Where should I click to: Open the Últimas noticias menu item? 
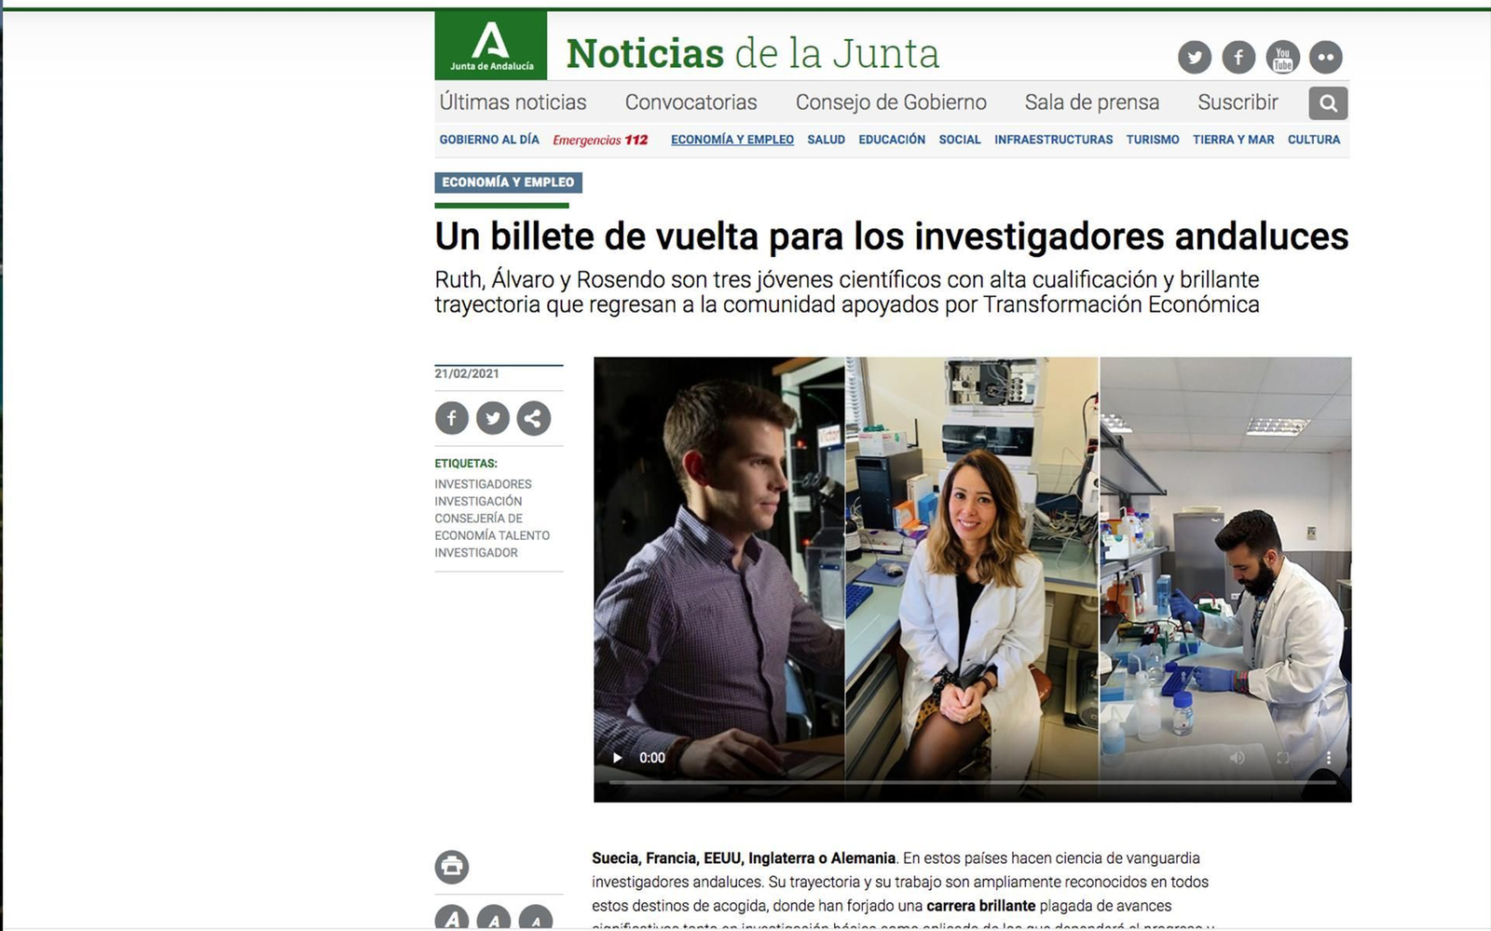pos(513,102)
